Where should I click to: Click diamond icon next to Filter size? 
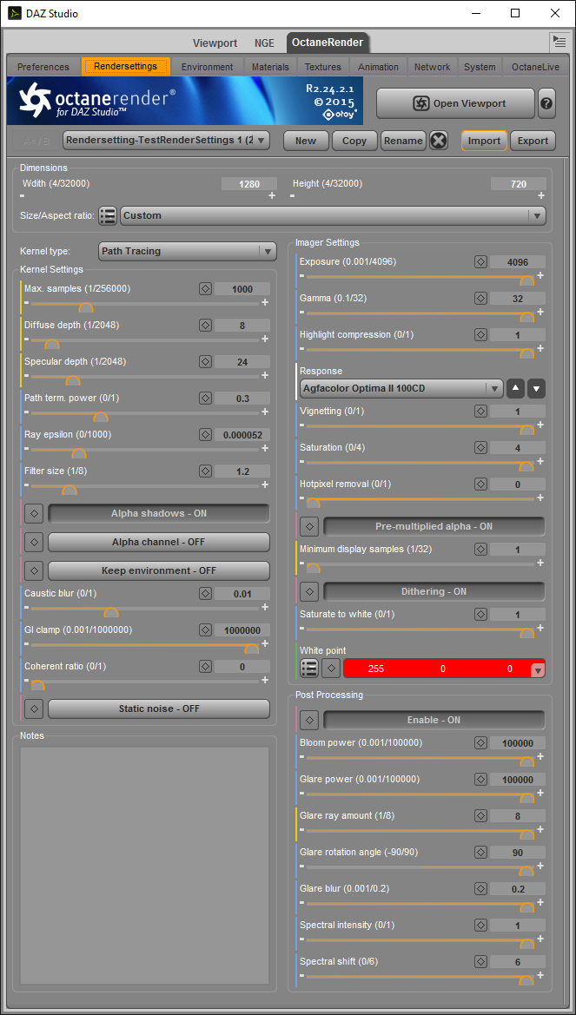(205, 471)
